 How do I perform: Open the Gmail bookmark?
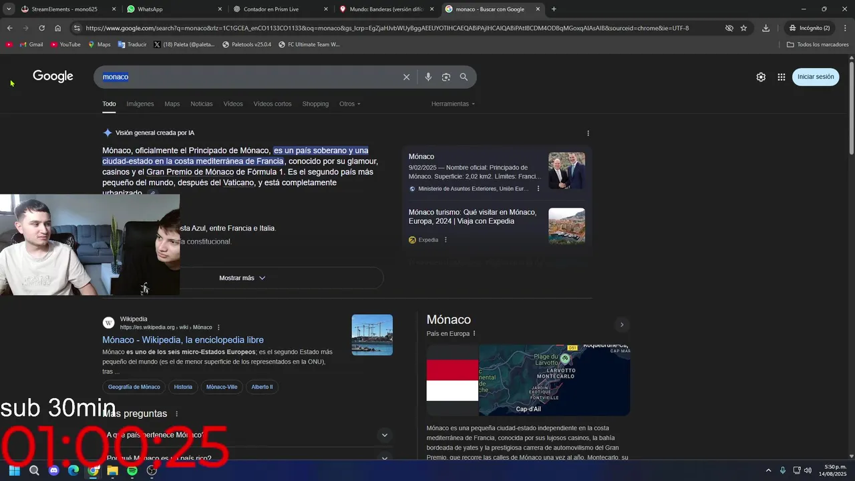tap(31, 45)
